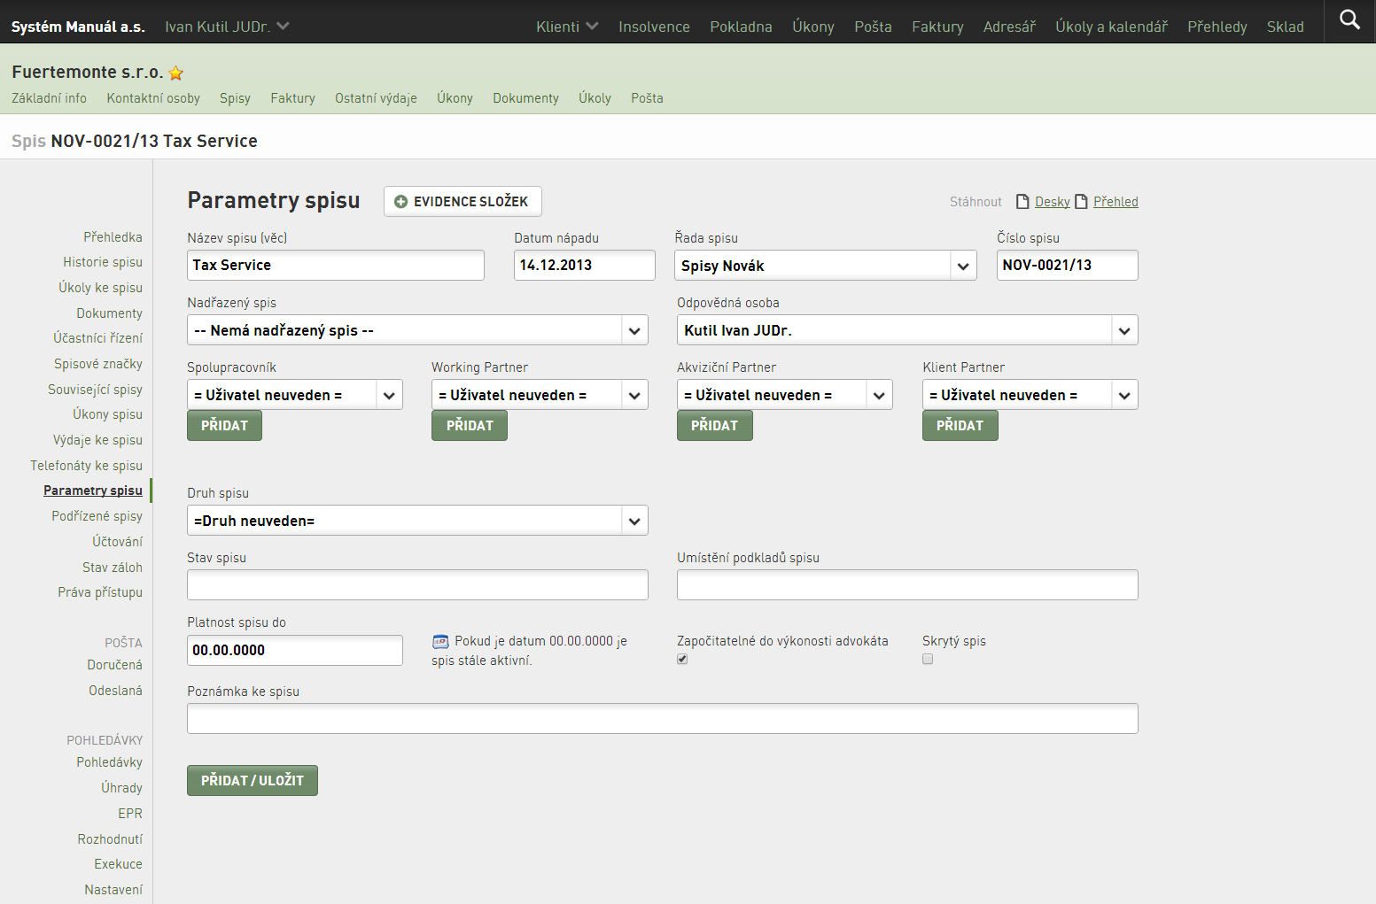Click the PŘIDAT / ULOŽIT button

pyautogui.click(x=253, y=780)
